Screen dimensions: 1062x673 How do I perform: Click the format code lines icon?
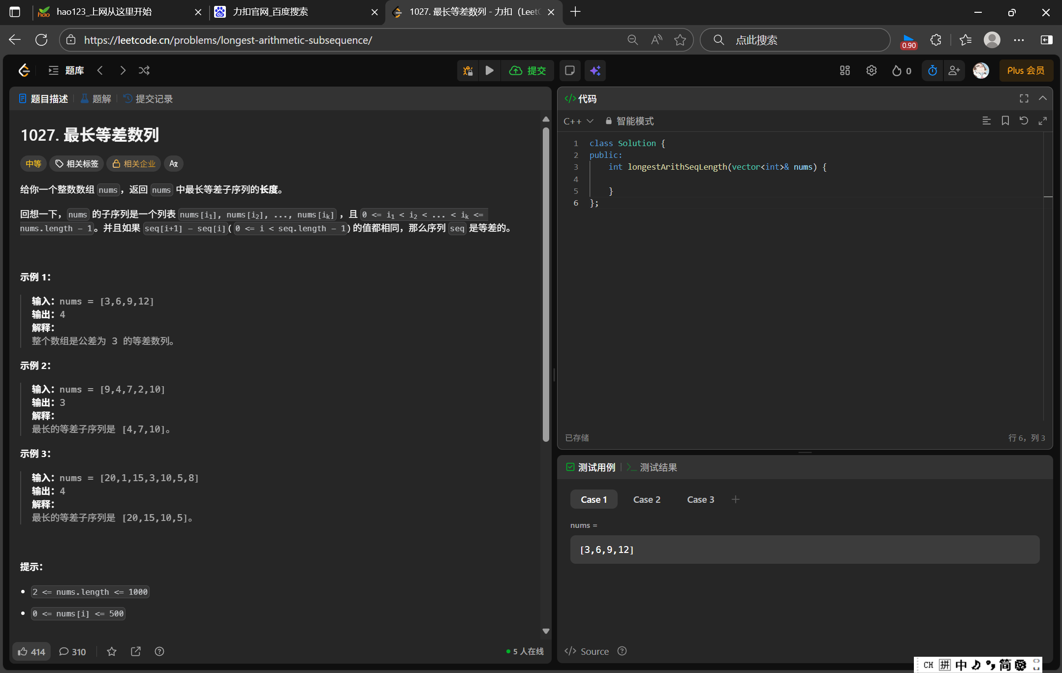coord(986,121)
